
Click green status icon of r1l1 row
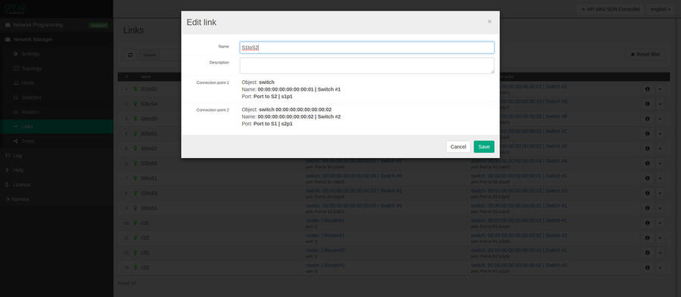(x=135, y=223)
